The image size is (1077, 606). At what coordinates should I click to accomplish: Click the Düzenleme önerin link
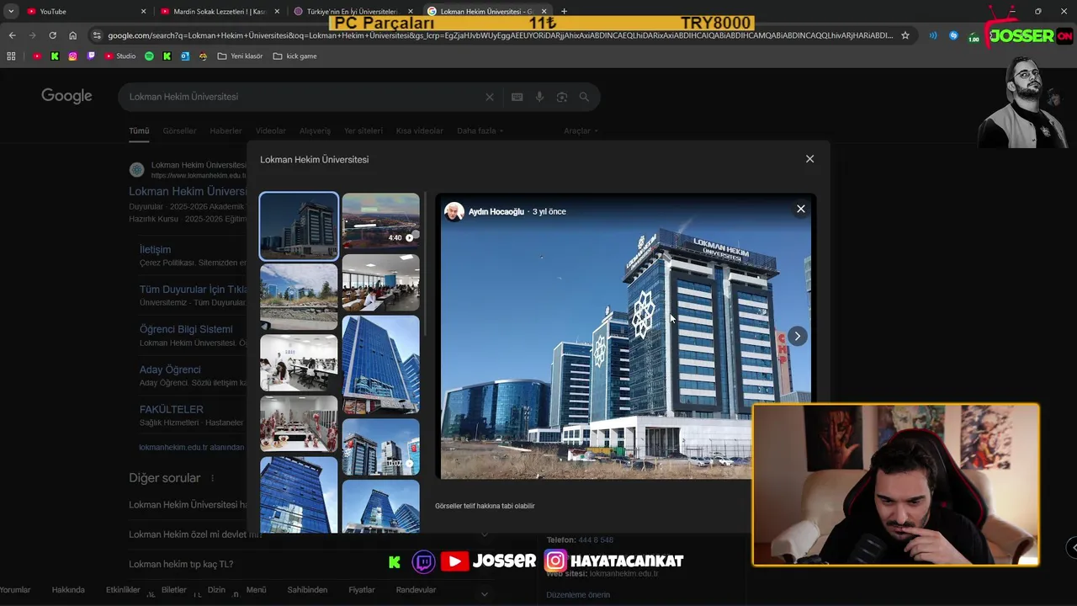578,595
